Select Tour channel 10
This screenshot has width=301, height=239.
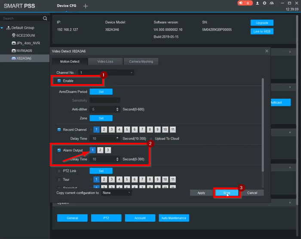click(165, 179)
